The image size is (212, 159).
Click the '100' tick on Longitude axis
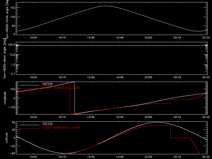coord(13,89)
